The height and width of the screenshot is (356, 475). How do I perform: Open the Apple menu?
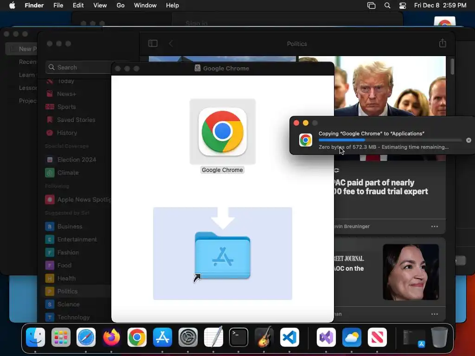pos(12,6)
